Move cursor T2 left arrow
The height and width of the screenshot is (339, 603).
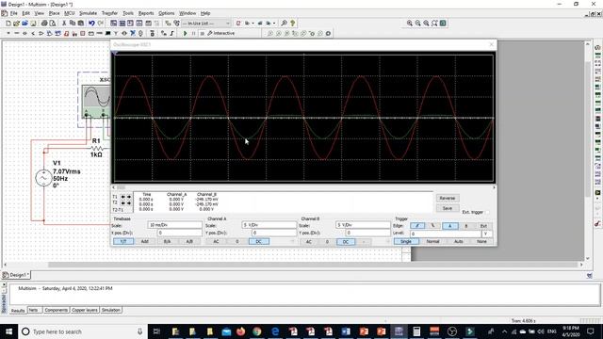click(123, 203)
